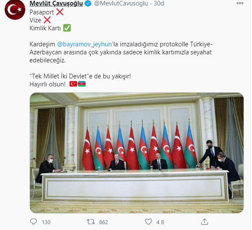Viewport: 252px width, 230px height.
Task: Open the three-dot more options menu
Action: tap(240, 3)
